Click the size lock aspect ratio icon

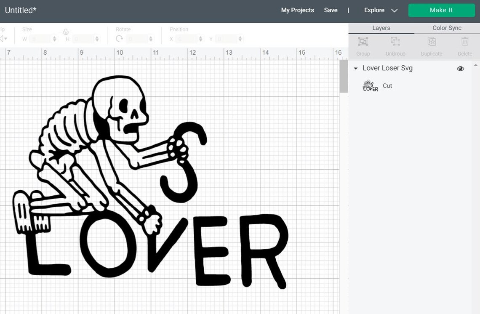pyautogui.click(x=66, y=32)
